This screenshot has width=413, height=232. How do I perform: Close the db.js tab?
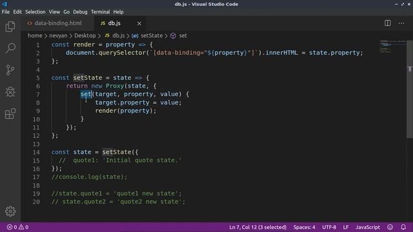coord(139,23)
